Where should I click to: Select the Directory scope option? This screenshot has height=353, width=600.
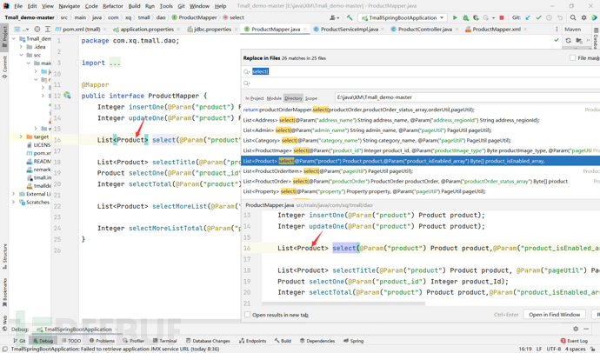click(293, 98)
